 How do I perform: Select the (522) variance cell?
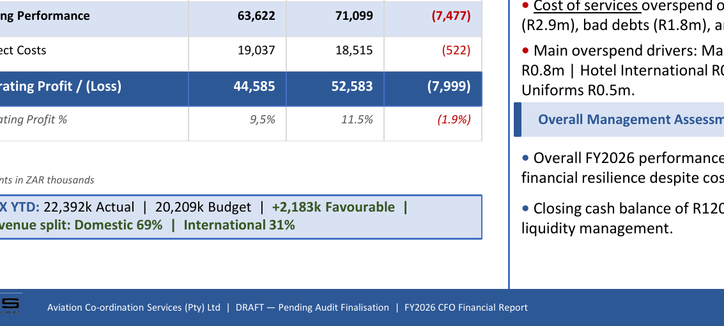[x=456, y=50]
